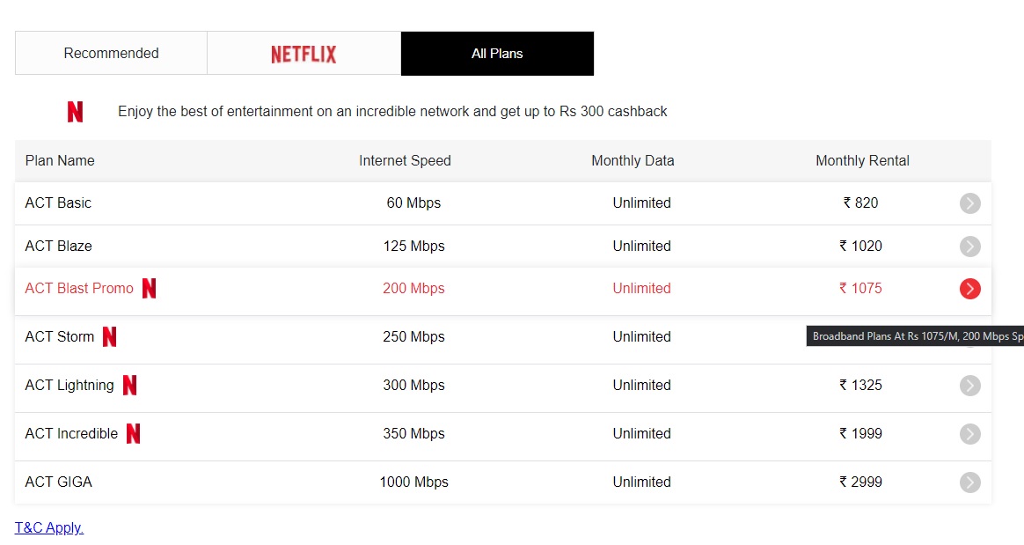Click the Netflix icon beside ACT Storm
Image resolution: width=1024 pixels, height=545 pixels.
109,337
